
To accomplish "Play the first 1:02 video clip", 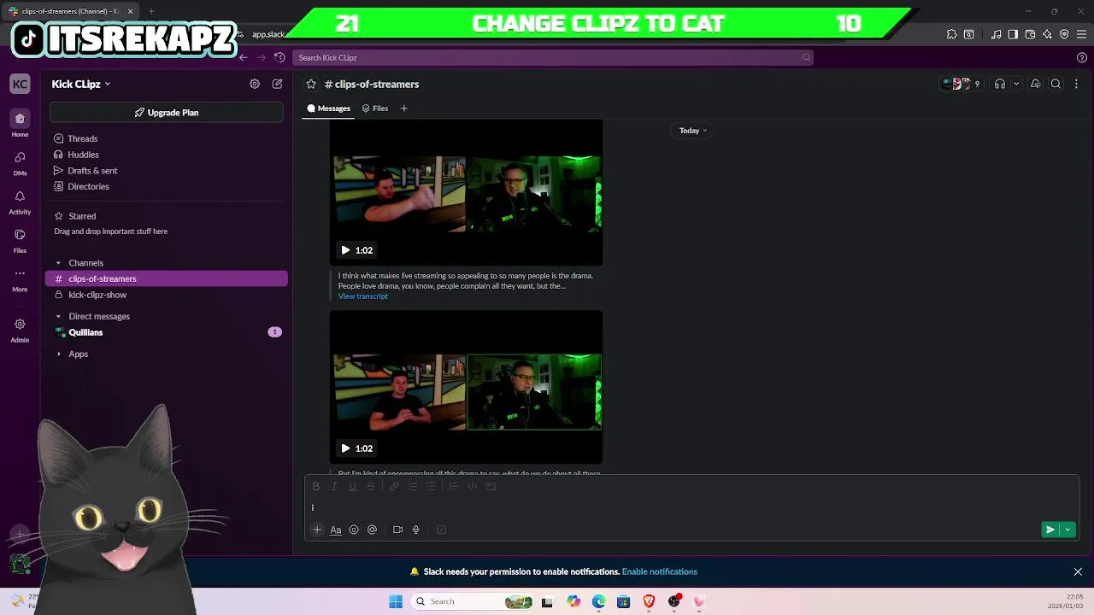I will pyautogui.click(x=345, y=250).
